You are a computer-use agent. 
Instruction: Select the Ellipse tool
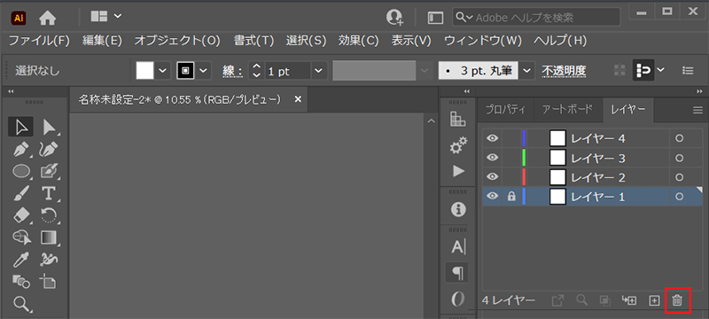click(20, 171)
